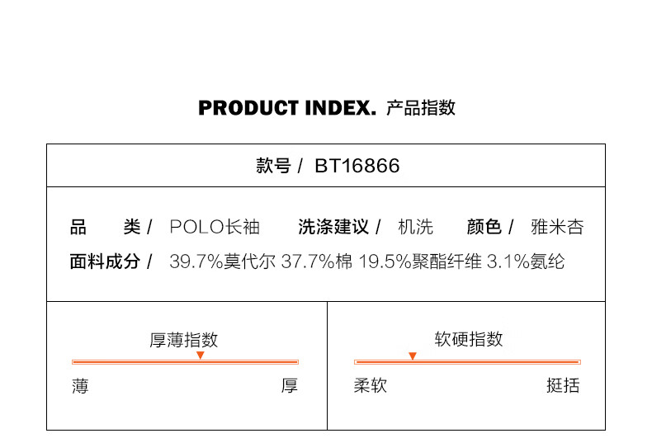Screen dimensions: 652x438
Task: Click the 品类 label
Action: (x=106, y=228)
